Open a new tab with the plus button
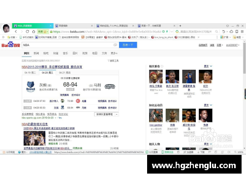The width and height of the screenshot is (246, 178). point(180,26)
